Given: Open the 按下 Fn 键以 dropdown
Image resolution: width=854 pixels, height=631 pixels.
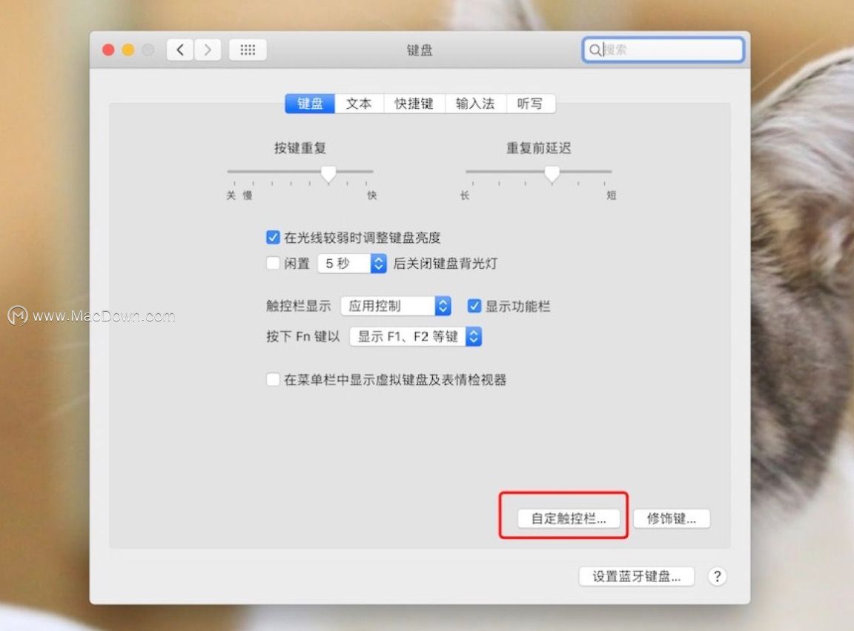Looking at the screenshot, I should click(x=416, y=336).
